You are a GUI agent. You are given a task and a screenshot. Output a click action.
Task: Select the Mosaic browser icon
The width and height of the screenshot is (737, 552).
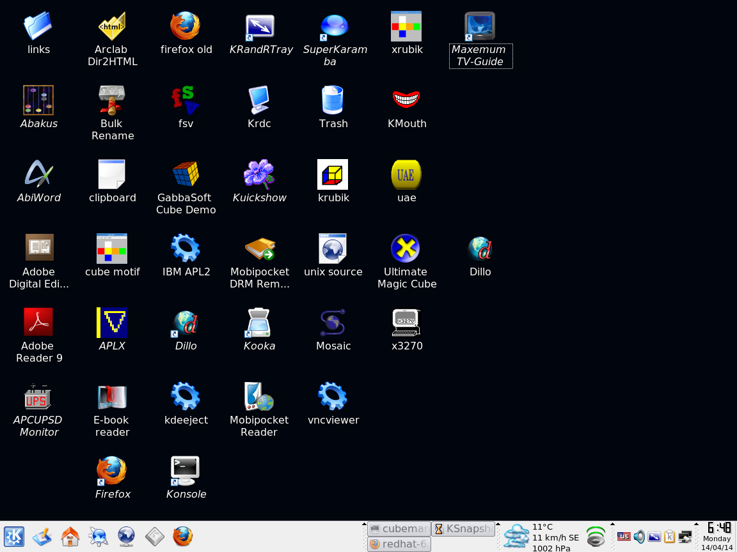click(x=333, y=323)
